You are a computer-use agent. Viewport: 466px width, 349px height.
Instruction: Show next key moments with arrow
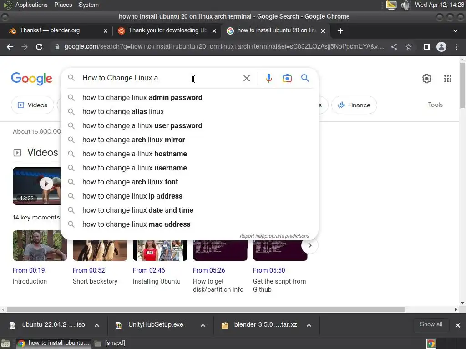(309, 245)
